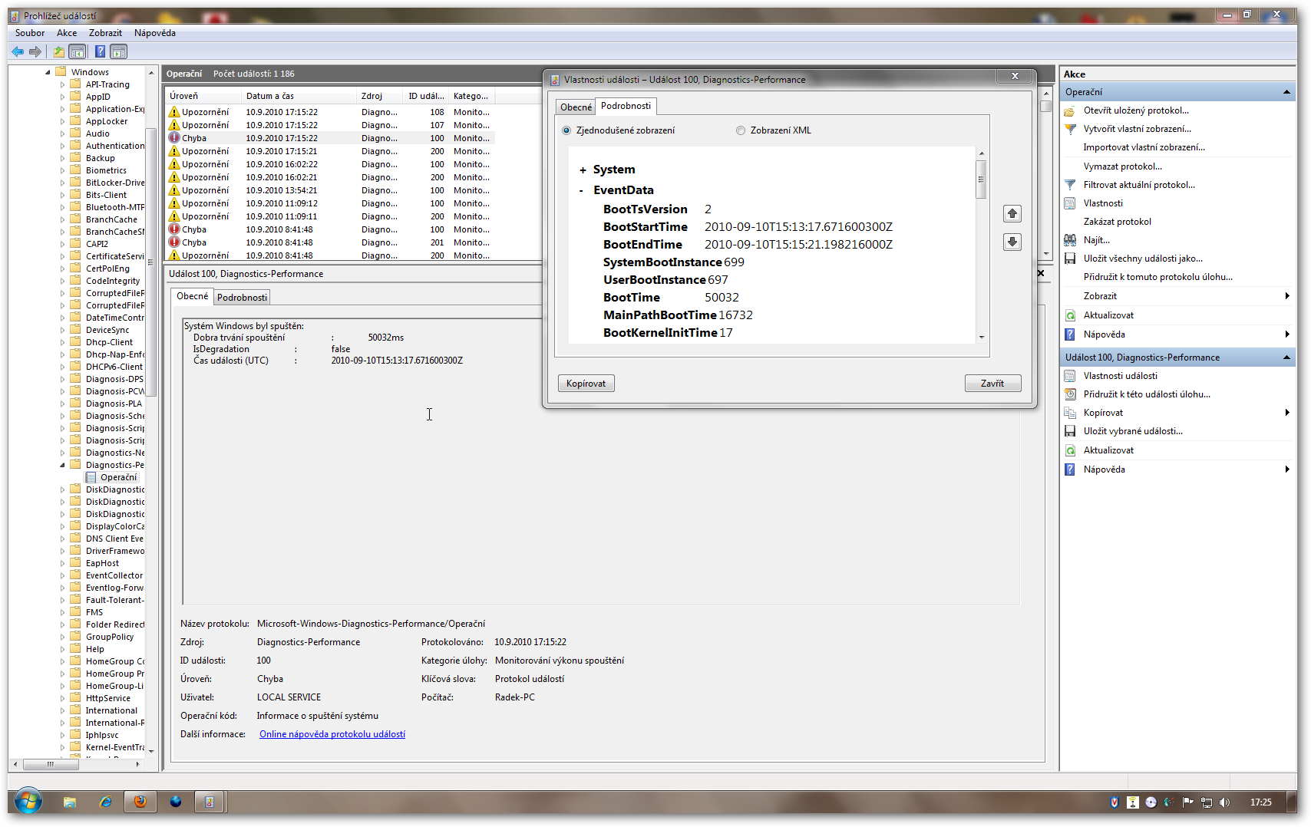This screenshot has width=1311, height=827.
Task: Click the down arrow next event button
Action: pyautogui.click(x=1012, y=242)
